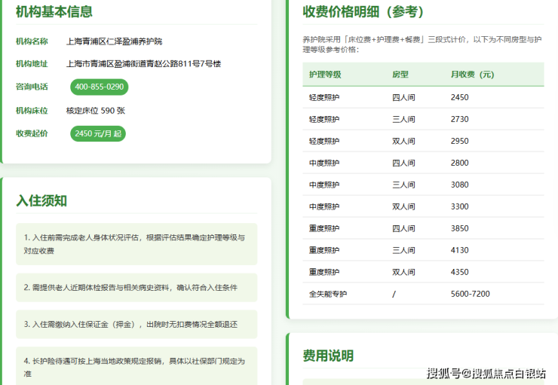This screenshot has width=558, height=385.
Task: Click the 机构床位 label
Action: click(32, 111)
